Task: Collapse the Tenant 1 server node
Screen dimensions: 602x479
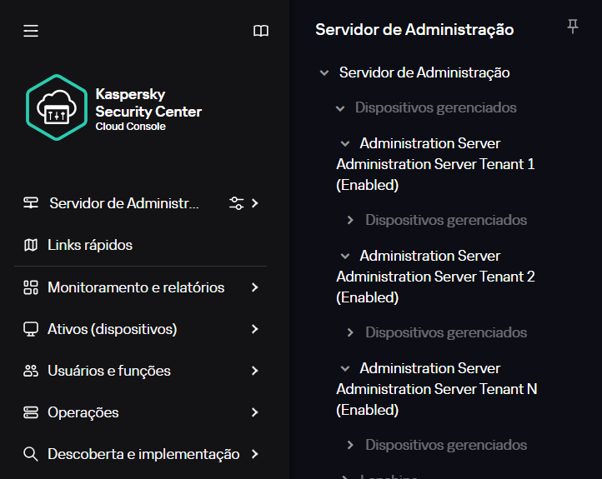Action: coord(345,143)
